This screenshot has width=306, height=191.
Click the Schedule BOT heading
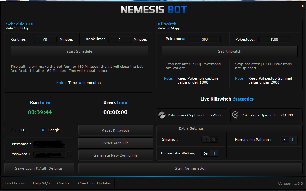point(20,24)
